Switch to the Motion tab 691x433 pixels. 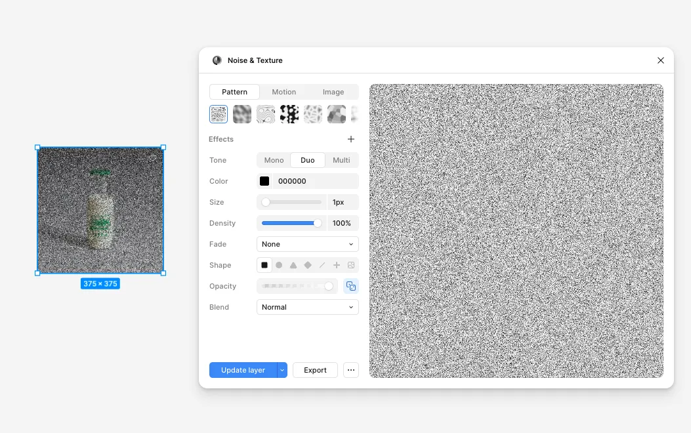tap(283, 92)
